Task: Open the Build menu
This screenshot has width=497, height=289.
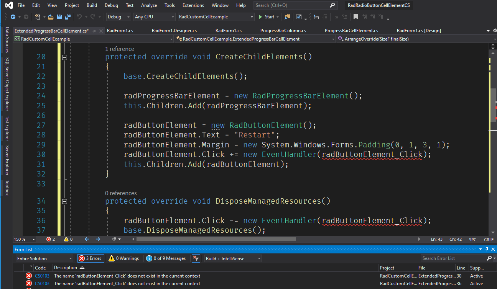Action: pos(92,5)
